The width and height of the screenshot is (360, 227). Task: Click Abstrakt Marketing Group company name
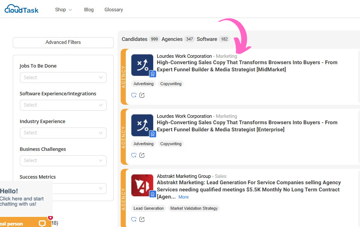(184, 176)
